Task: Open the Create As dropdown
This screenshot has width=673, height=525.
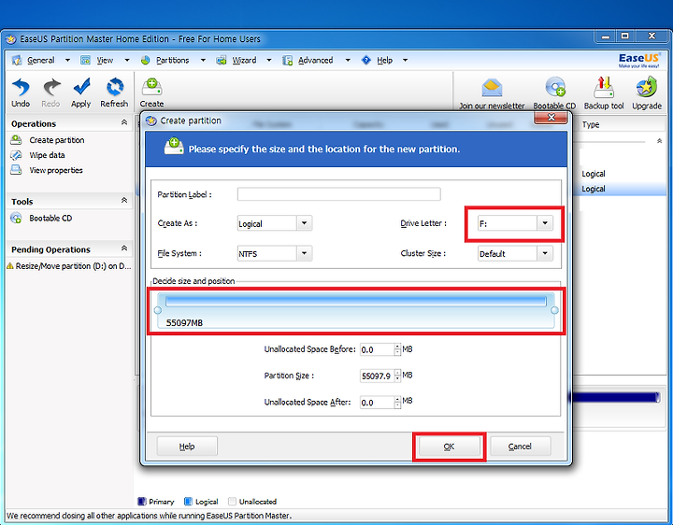Action: pos(304,223)
